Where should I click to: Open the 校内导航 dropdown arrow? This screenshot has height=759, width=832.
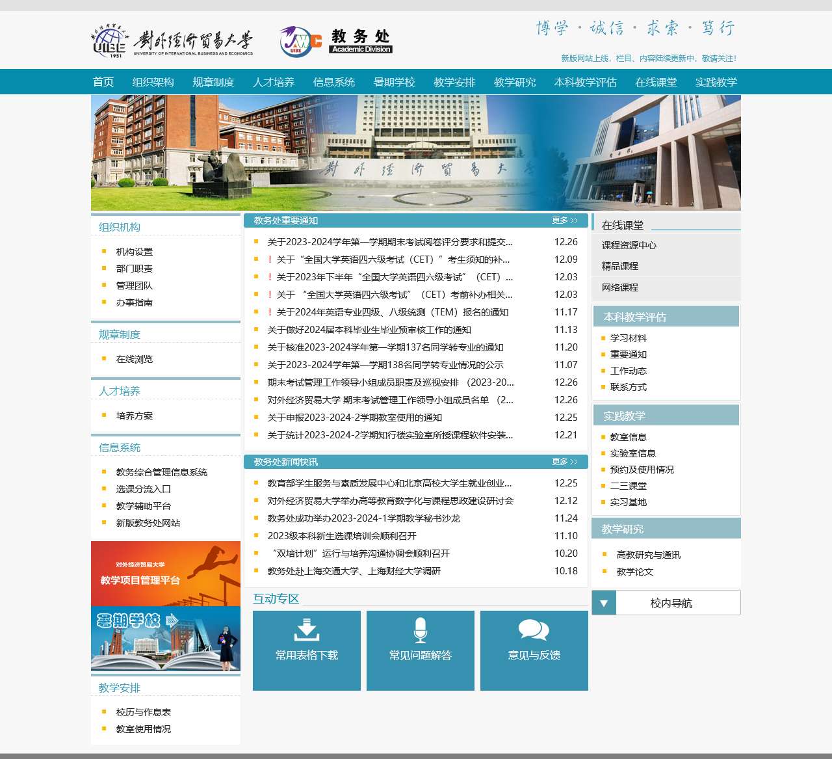tap(604, 603)
